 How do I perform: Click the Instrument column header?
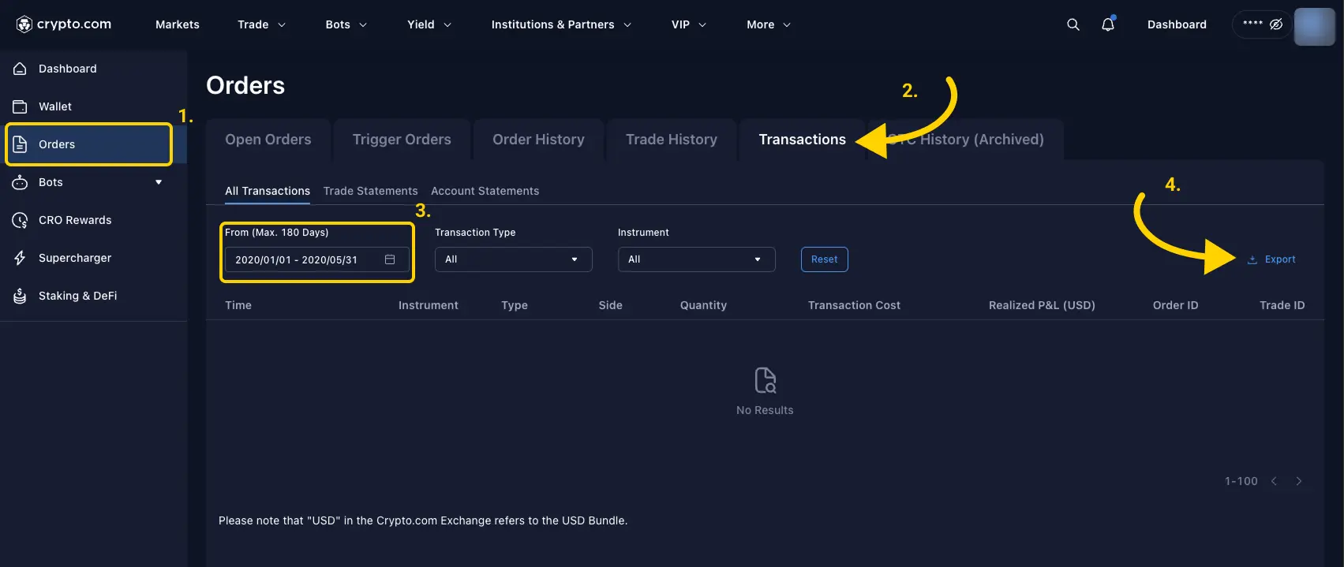pos(429,305)
